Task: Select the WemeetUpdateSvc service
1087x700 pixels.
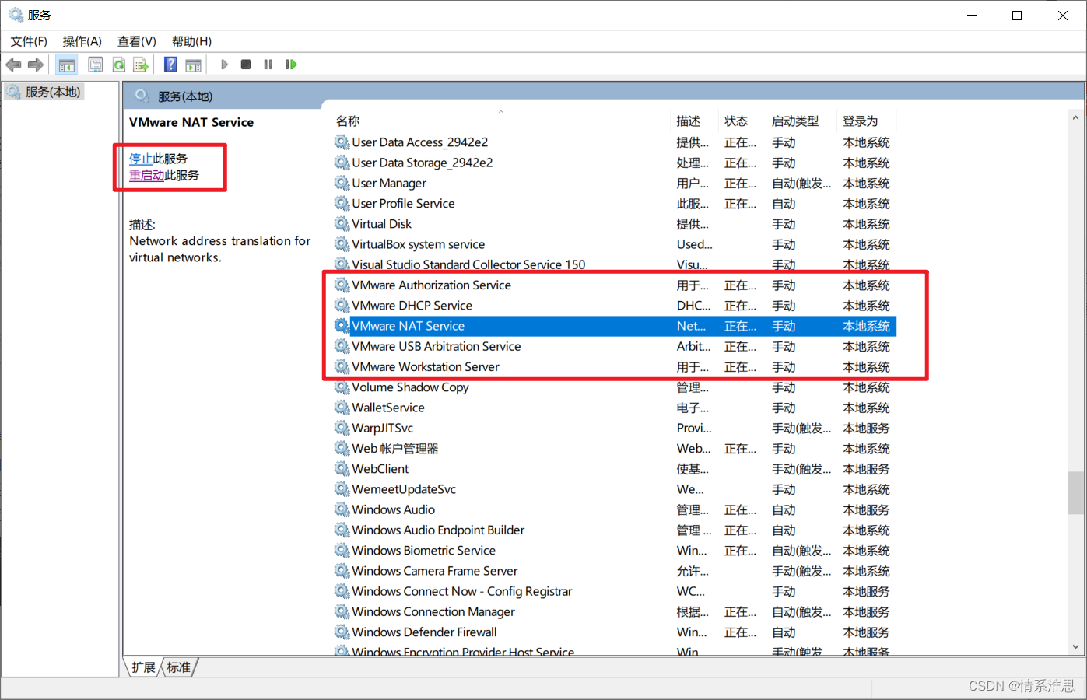Action: click(615, 489)
